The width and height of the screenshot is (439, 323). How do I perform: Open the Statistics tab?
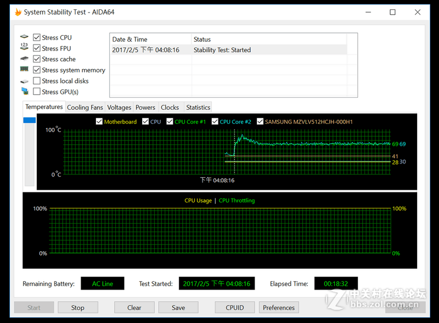(x=198, y=107)
